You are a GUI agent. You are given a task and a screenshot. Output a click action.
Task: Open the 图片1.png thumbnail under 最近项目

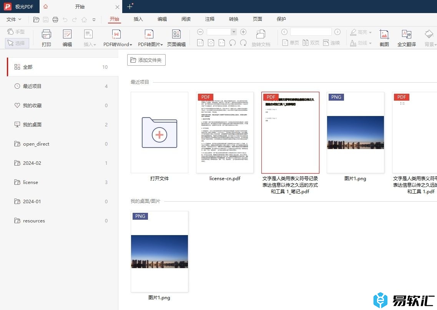(356, 133)
